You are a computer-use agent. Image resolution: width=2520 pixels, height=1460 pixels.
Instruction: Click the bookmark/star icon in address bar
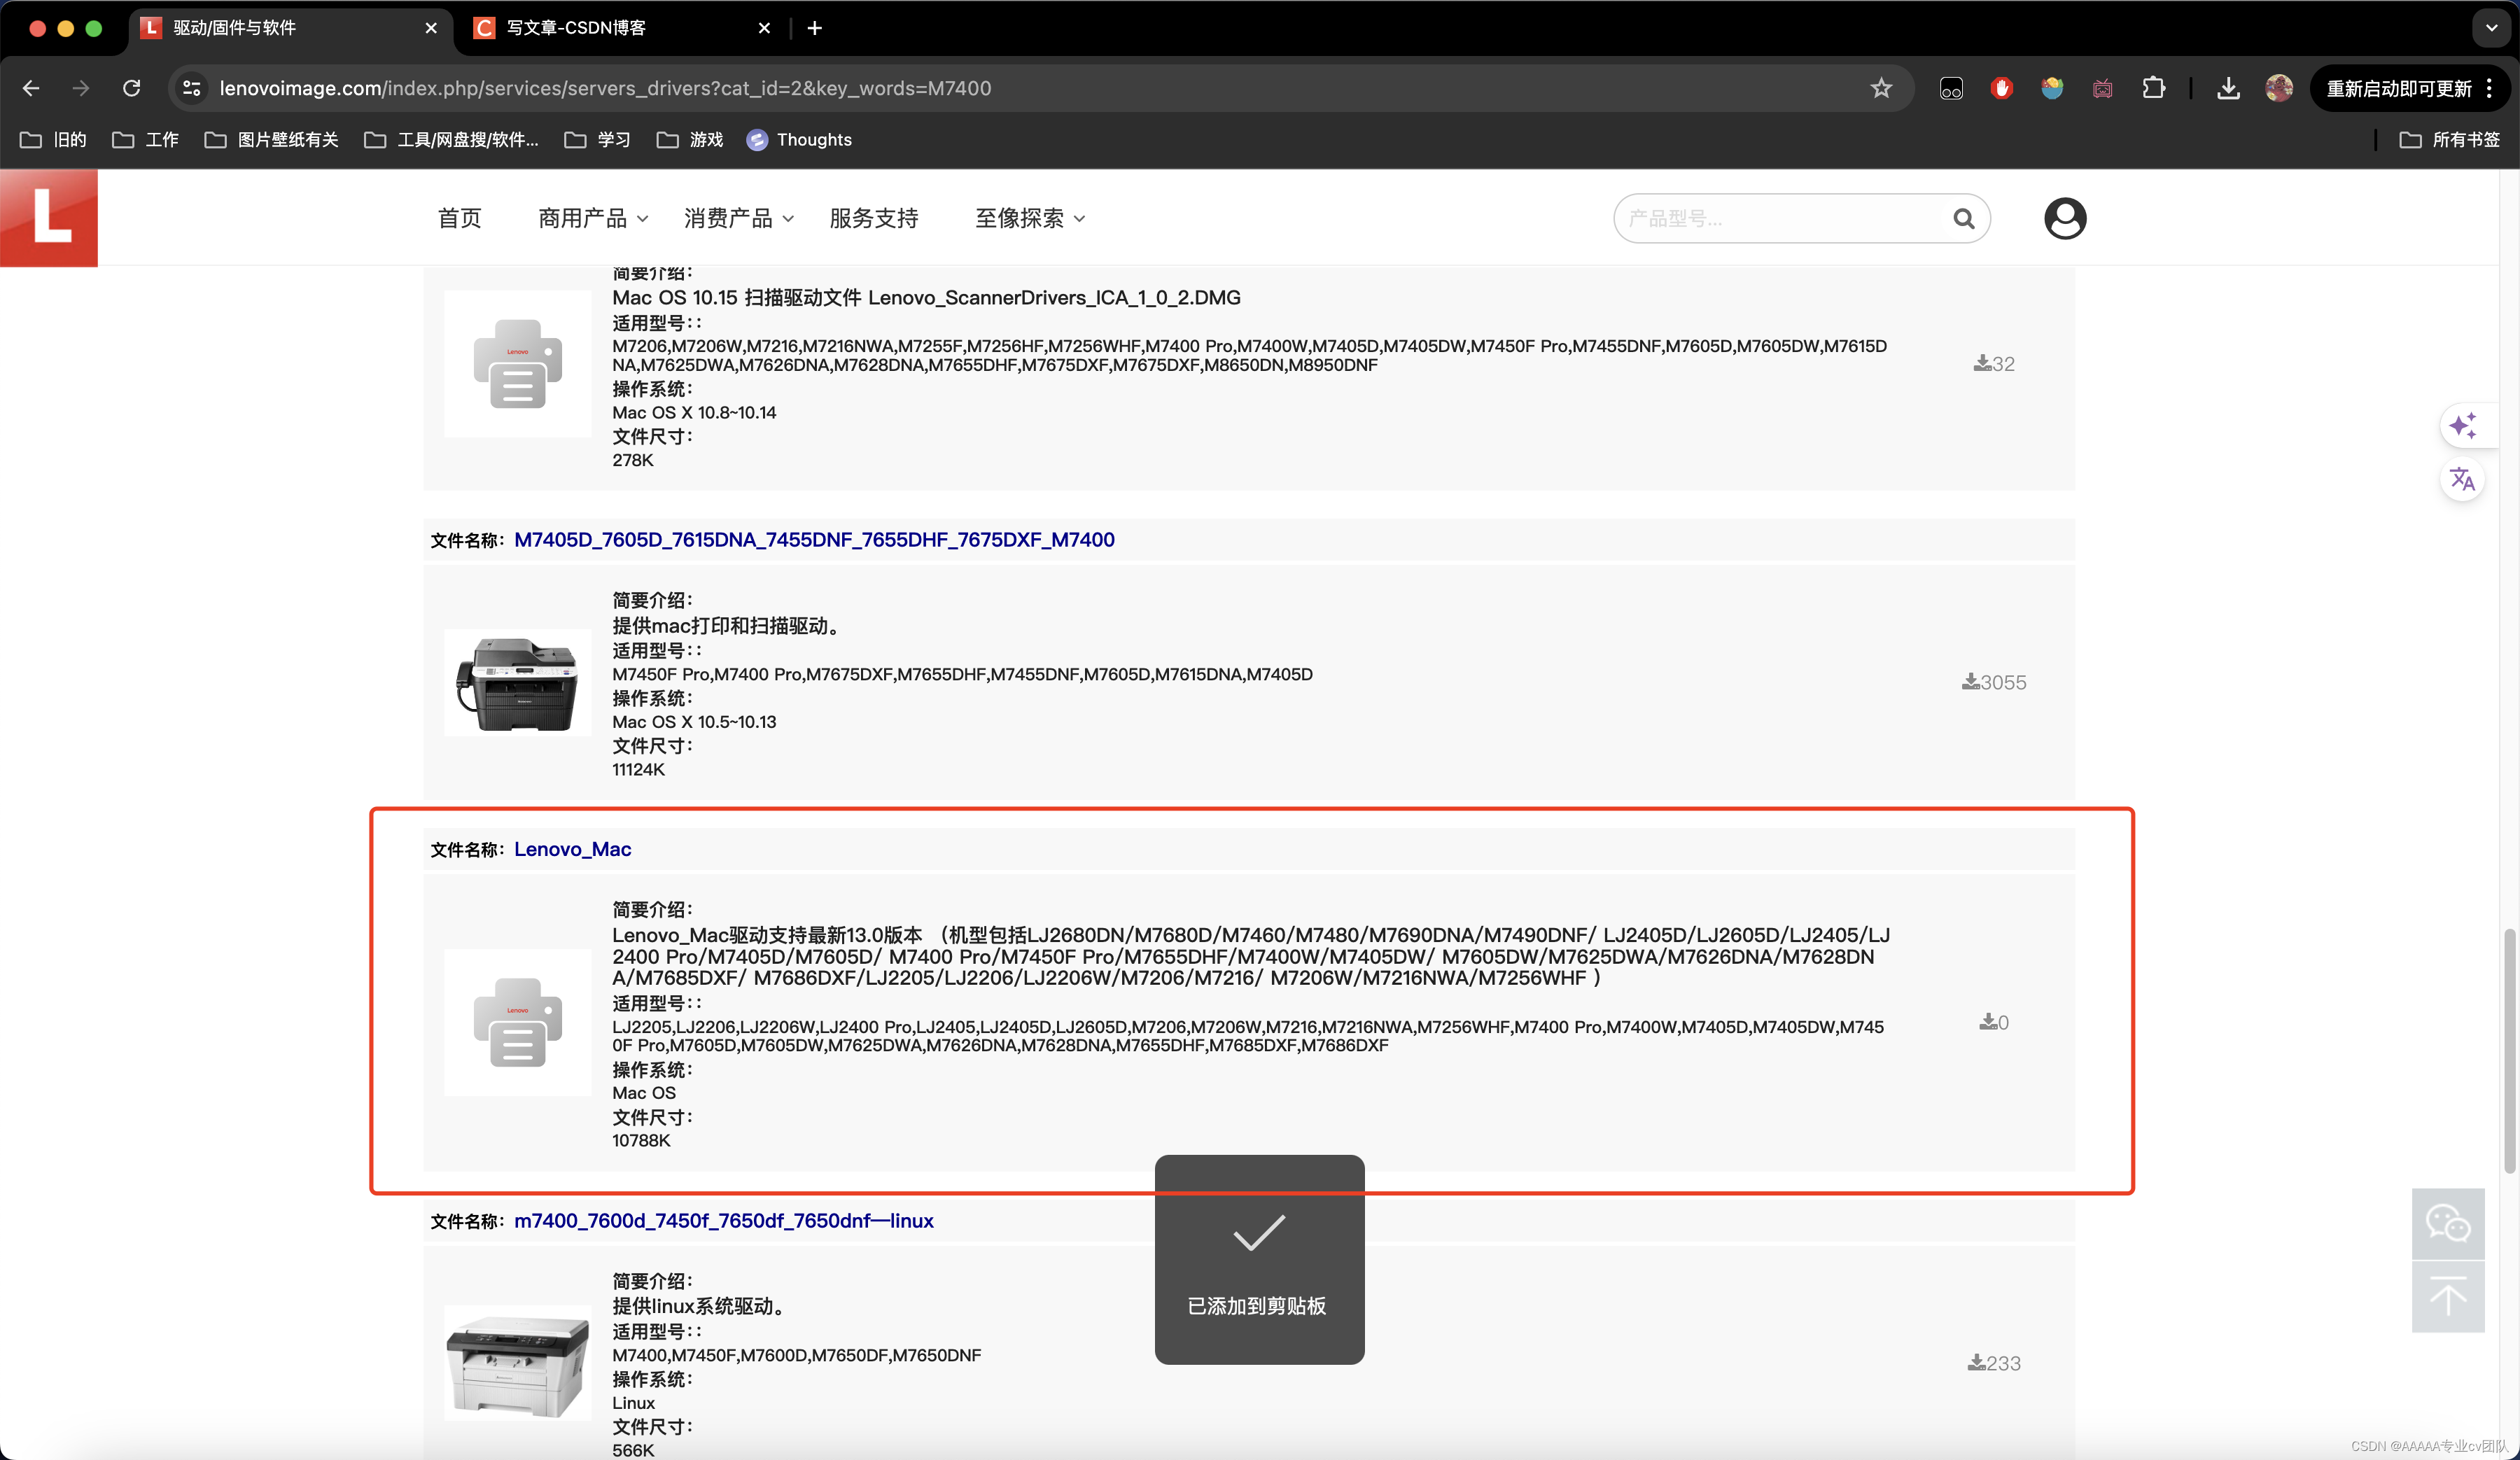pyautogui.click(x=1882, y=87)
